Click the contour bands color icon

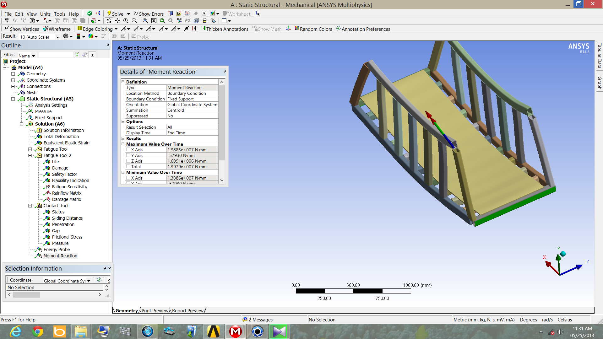click(79, 36)
